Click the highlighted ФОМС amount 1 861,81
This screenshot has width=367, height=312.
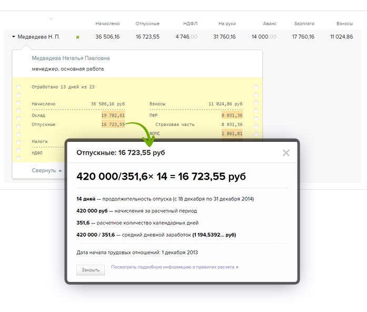tap(232, 134)
